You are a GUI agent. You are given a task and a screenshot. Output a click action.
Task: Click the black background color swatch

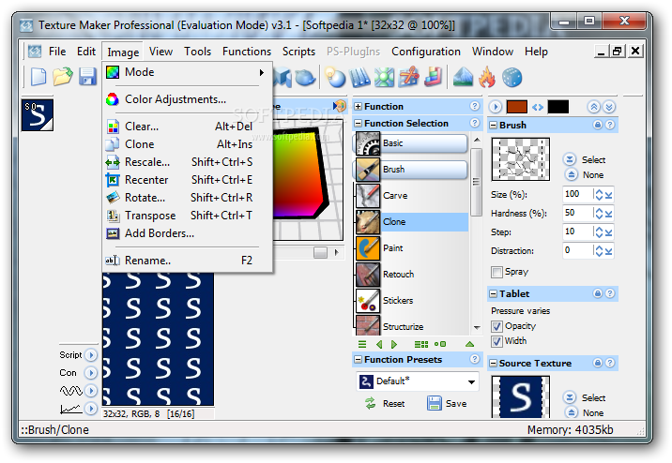coord(558,107)
